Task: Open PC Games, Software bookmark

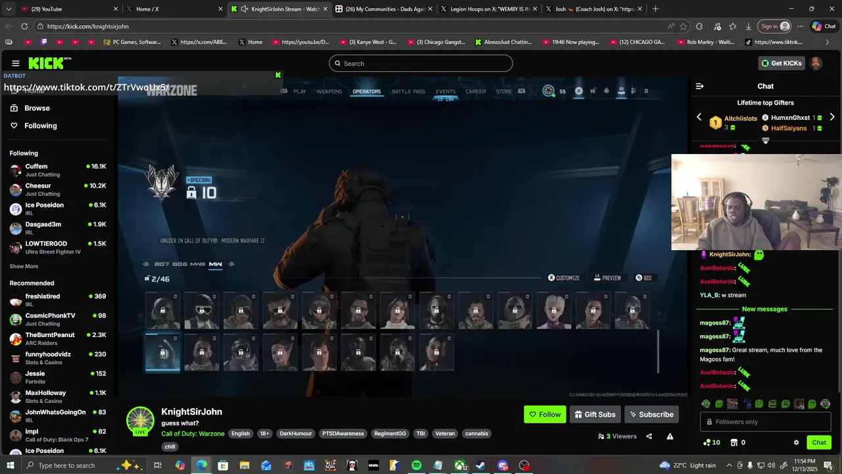Action: (x=132, y=42)
